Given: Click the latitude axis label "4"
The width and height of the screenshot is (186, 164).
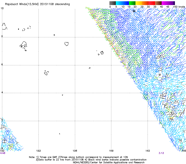Looking at the screenshot, I should pos(2,92).
